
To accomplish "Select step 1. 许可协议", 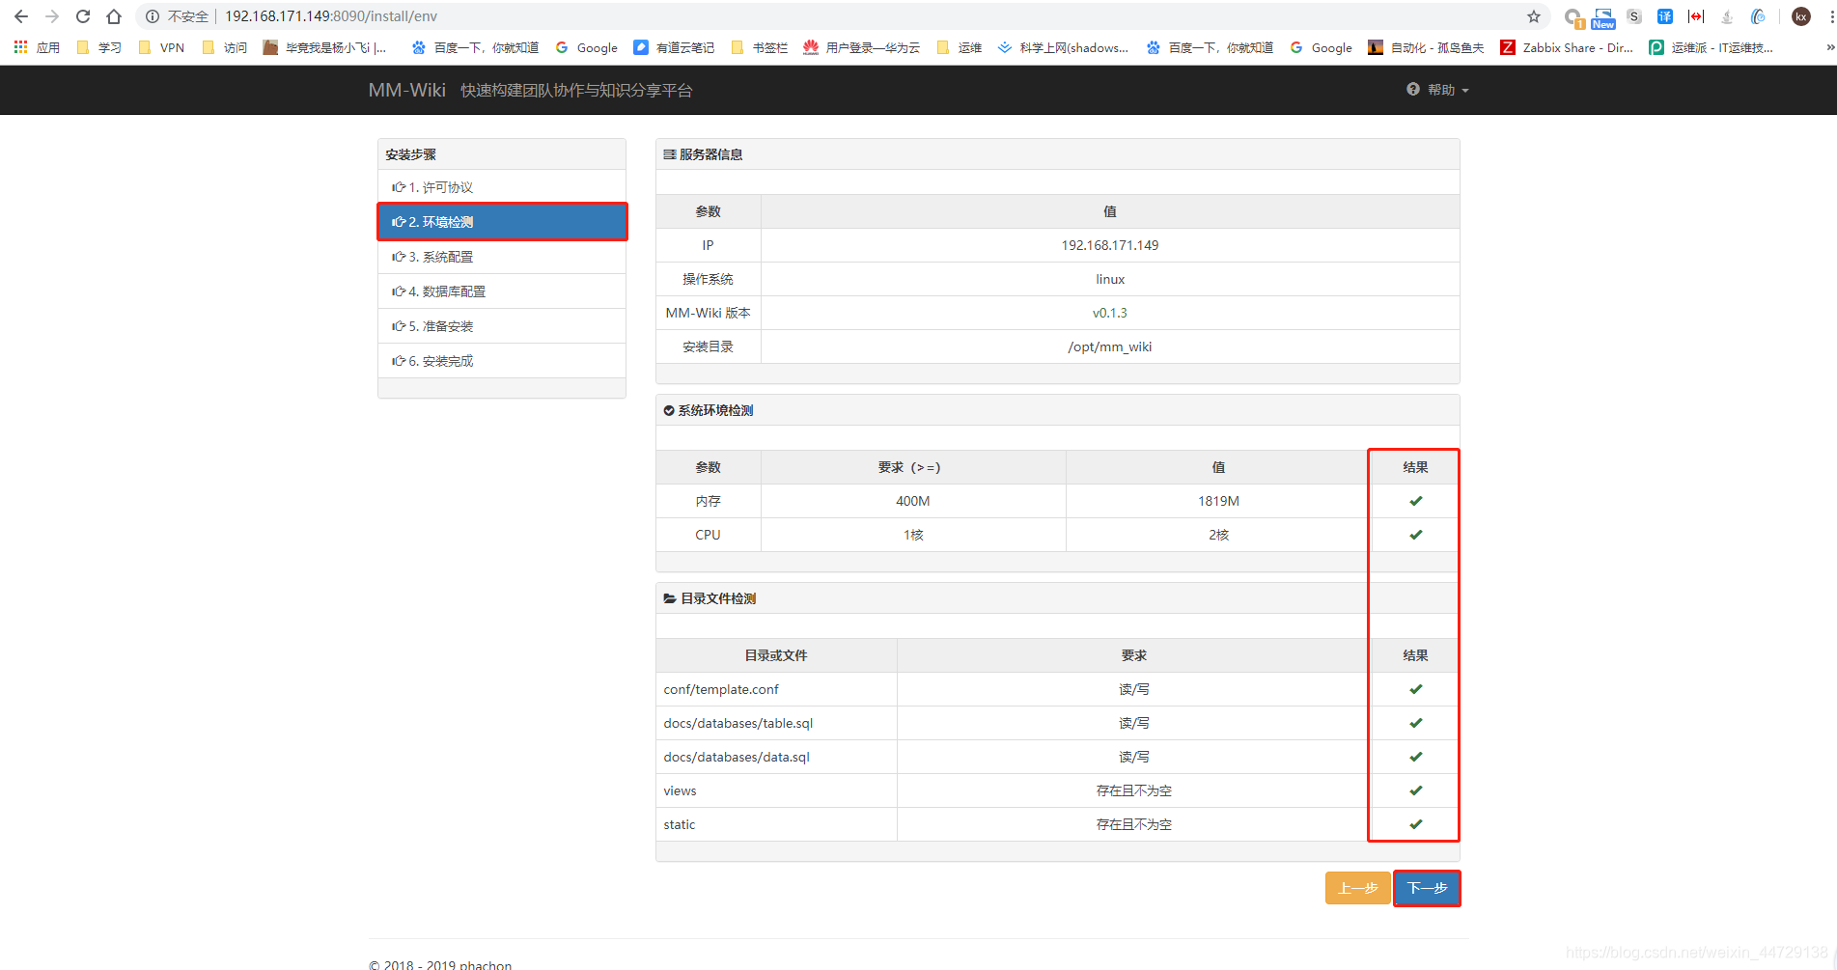I will (x=502, y=187).
